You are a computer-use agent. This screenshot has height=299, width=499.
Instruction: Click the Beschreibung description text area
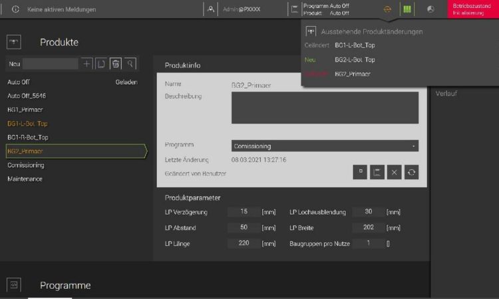point(325,108)
